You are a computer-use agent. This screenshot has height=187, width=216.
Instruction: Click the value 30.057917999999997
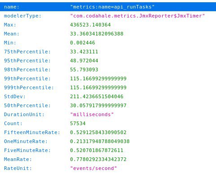coord(98,105)
